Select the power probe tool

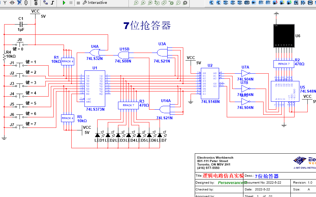coord(151,3)
